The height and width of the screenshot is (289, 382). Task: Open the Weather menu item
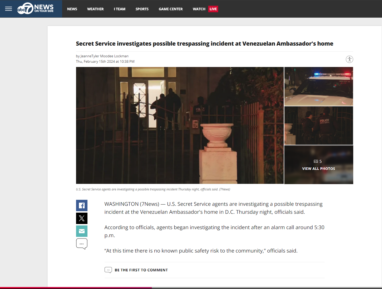(95, 9)
